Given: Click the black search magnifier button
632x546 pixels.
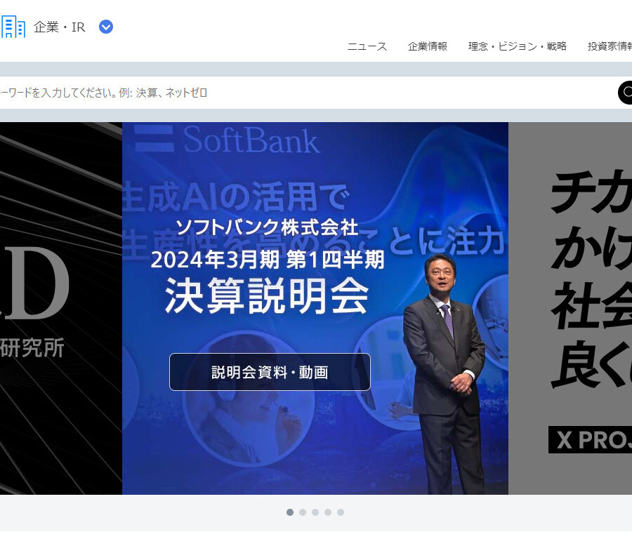Looking at the screenshot, I should (x=626, y=93).
